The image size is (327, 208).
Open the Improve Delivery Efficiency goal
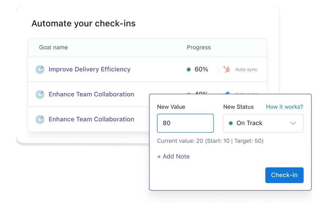tap(89, 69)
